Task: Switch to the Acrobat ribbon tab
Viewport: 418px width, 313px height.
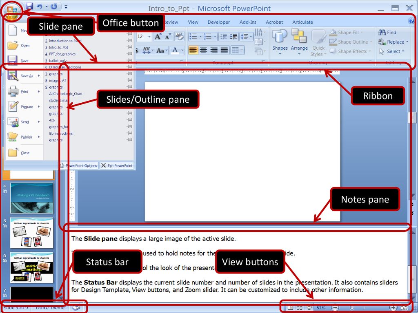Action: pos(274,22)
